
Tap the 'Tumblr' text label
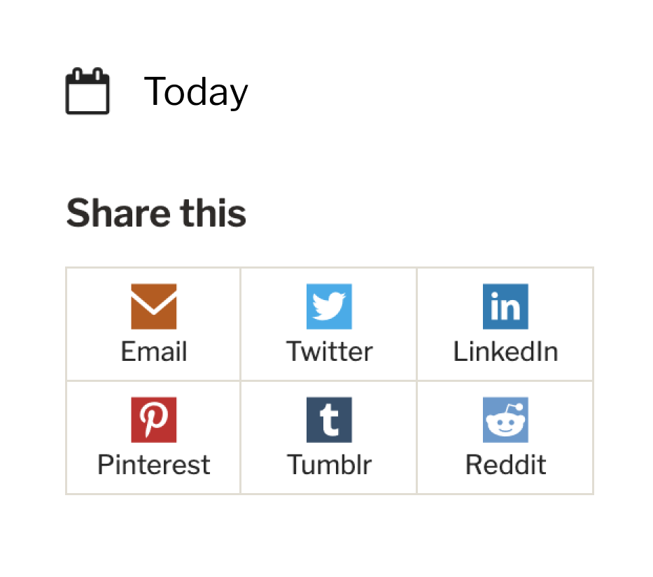329,464
